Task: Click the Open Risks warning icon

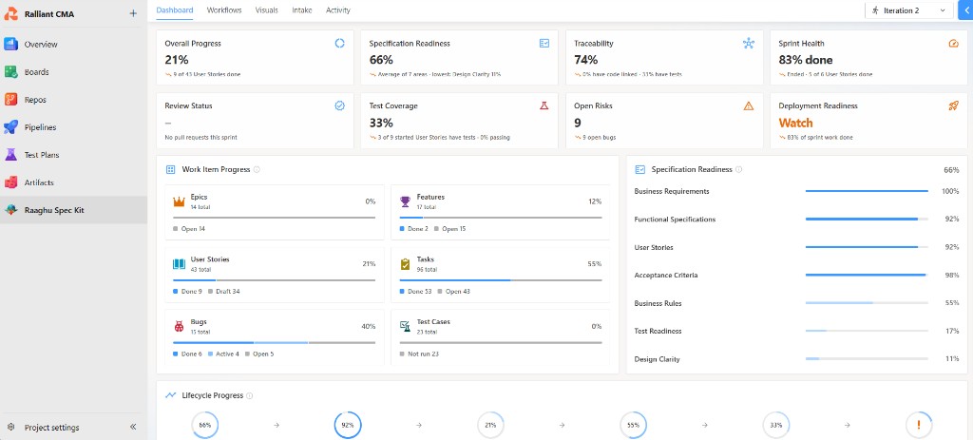Action: pyautogui.click(x=749, y=105)
